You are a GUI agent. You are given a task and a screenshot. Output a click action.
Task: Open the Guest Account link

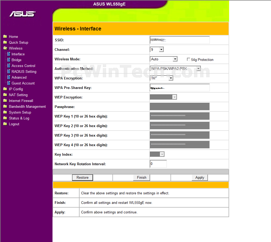coord(23,83)
